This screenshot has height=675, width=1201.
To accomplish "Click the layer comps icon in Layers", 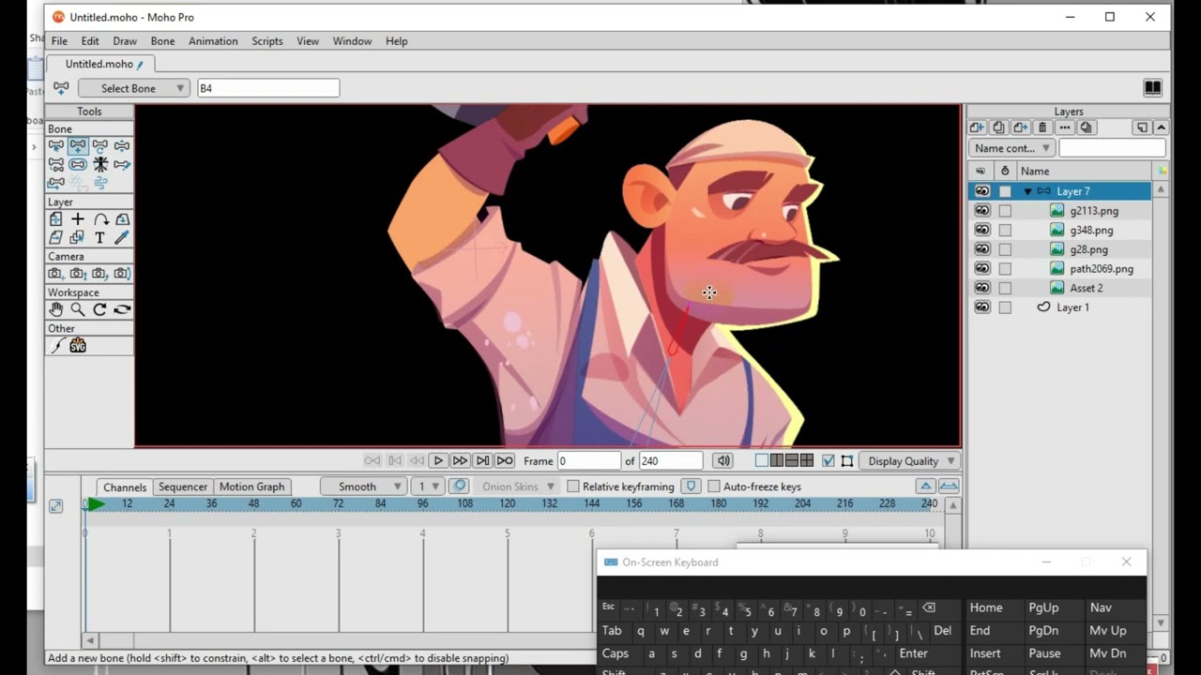I will pyautogui.click(x=1086, y=127).
